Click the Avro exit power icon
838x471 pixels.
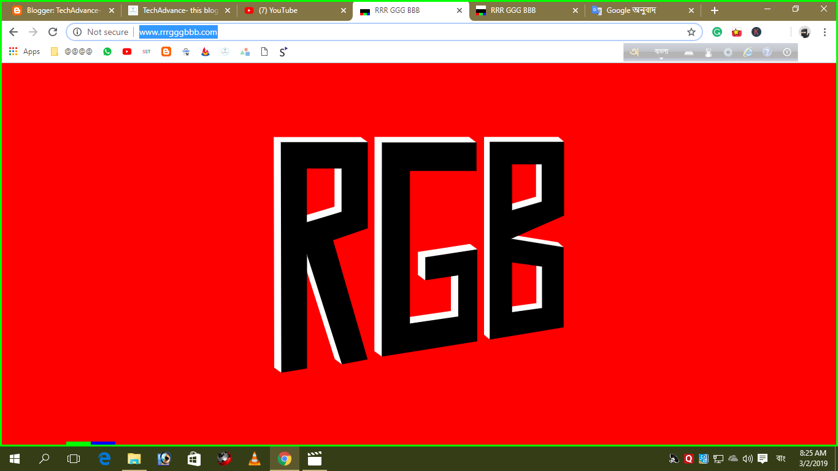tap(787, 52)
